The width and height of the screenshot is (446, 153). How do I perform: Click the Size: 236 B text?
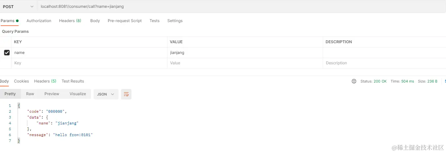428,81
